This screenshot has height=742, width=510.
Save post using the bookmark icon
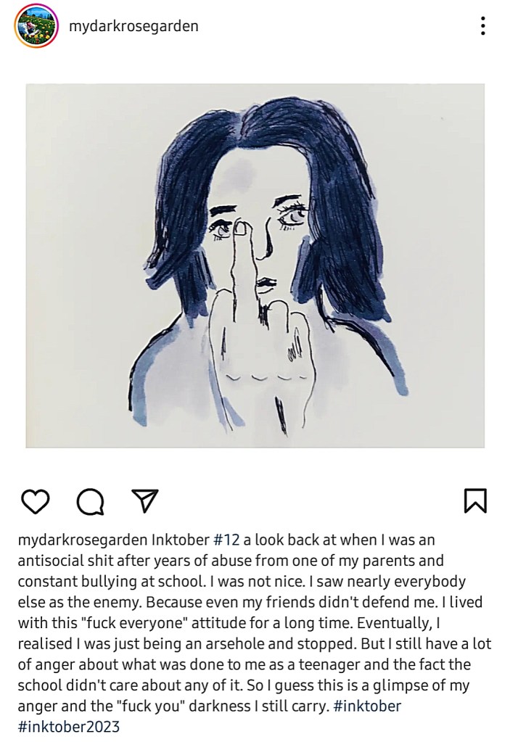click(x=475, y=501)
